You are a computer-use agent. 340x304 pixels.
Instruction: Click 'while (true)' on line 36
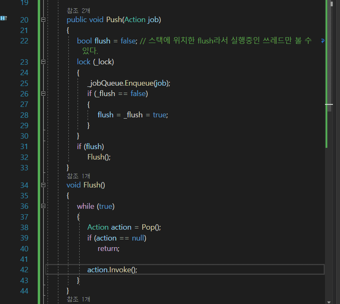(96, 206)
